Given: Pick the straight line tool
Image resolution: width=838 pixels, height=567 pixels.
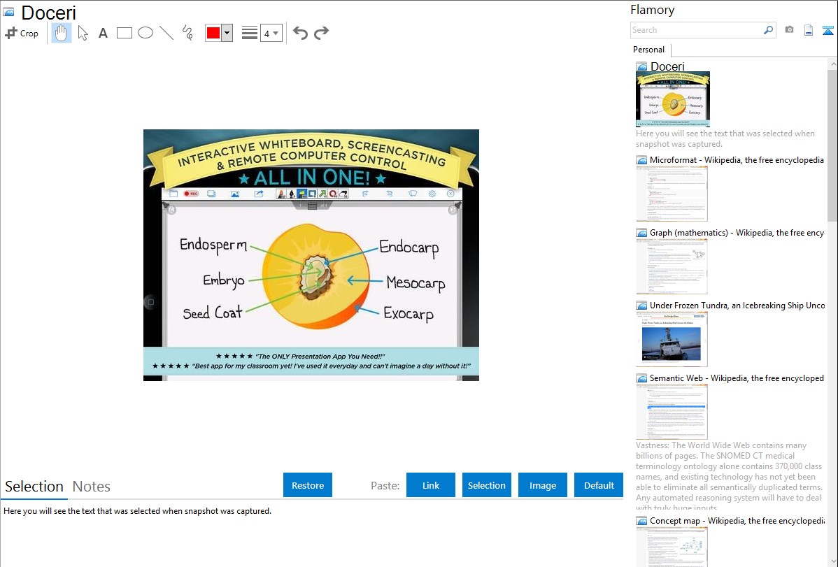Looking at the screenshot, I should pos(166,33).
